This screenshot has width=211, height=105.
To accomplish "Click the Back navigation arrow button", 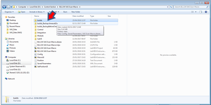I will (4, 7).
